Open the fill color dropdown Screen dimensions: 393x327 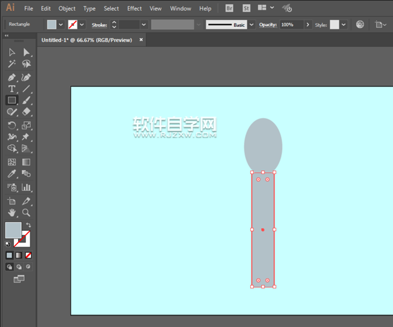(61, 25)
